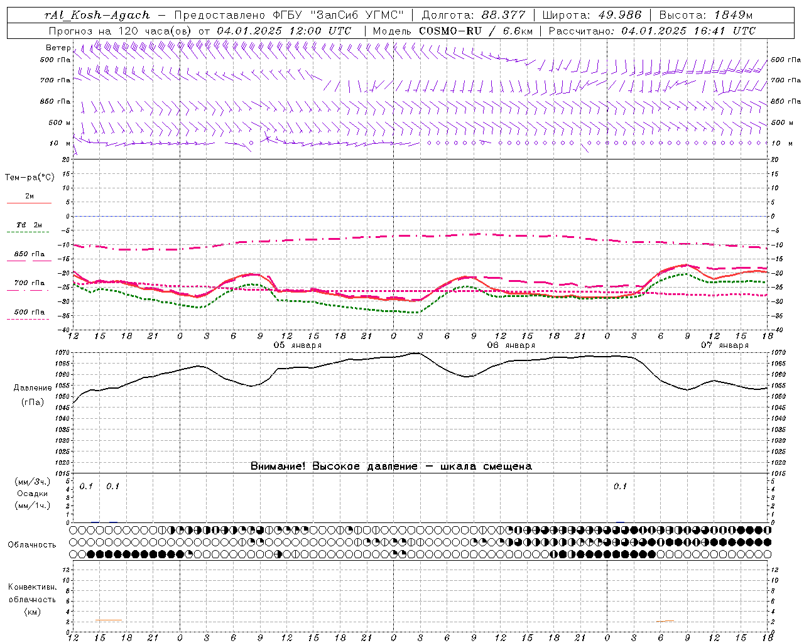The width and height of the screenshot is (804, 643).
Task: Click the Тем-ра(°C) axis label
Action: [30, 178]
